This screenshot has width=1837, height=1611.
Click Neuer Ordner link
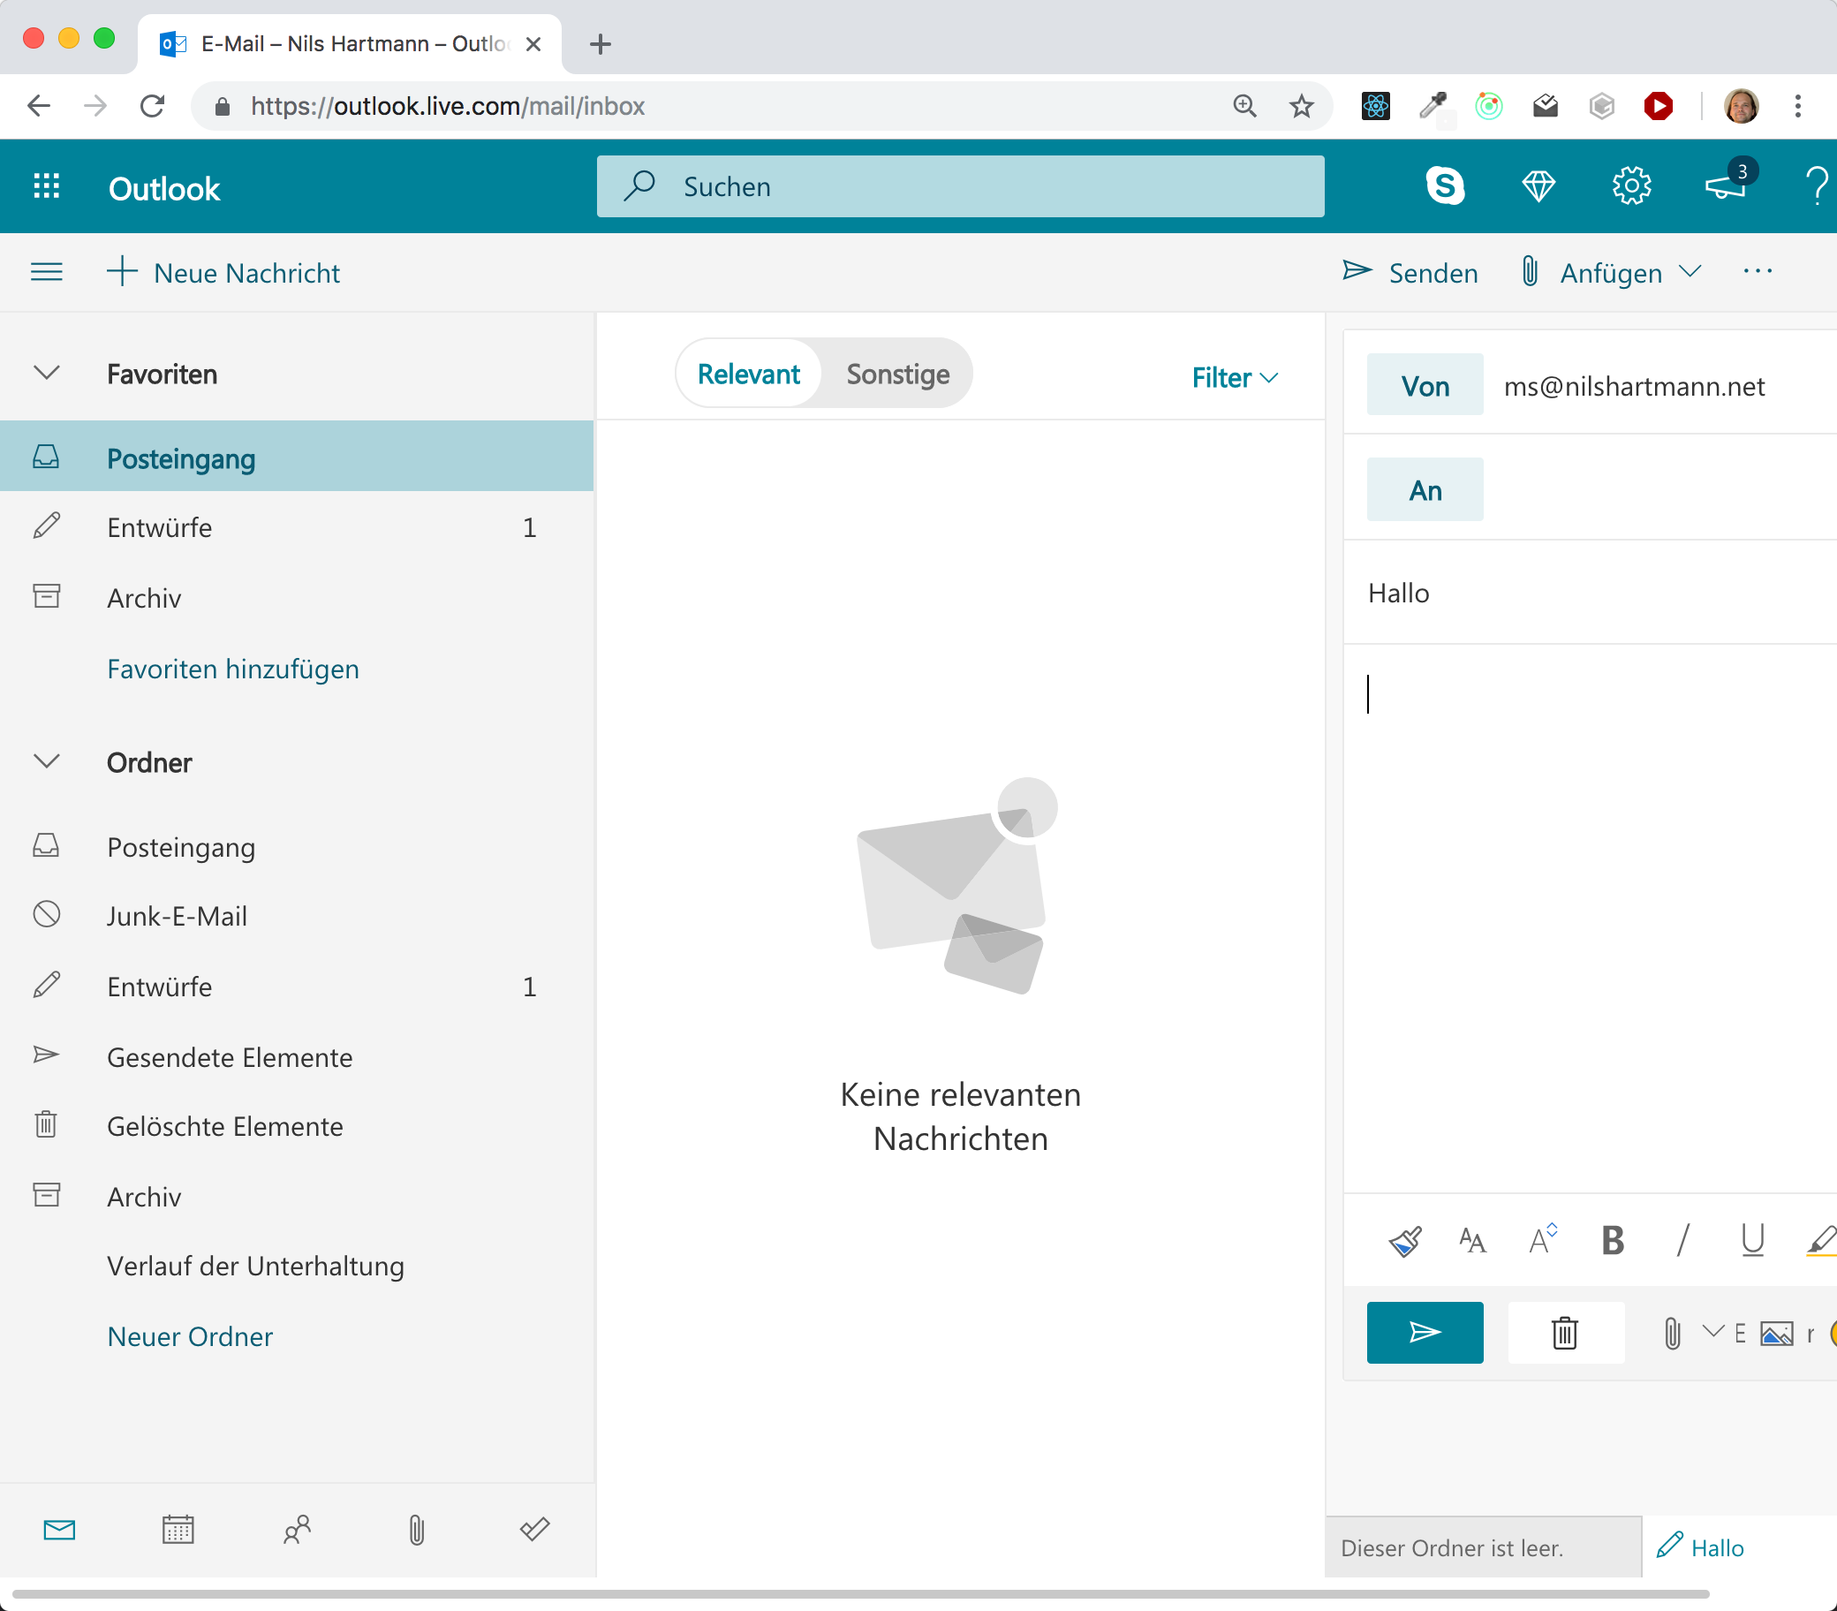click(x=190, y=1336)
